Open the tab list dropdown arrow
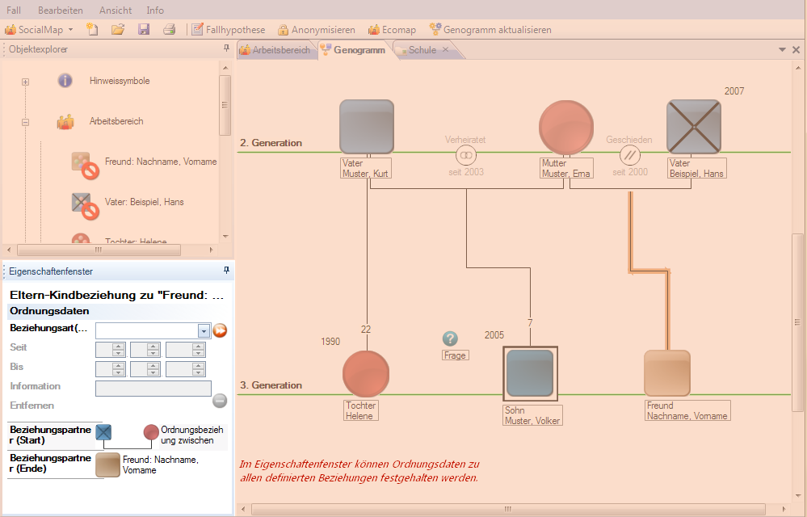 (x=782, y=50)
